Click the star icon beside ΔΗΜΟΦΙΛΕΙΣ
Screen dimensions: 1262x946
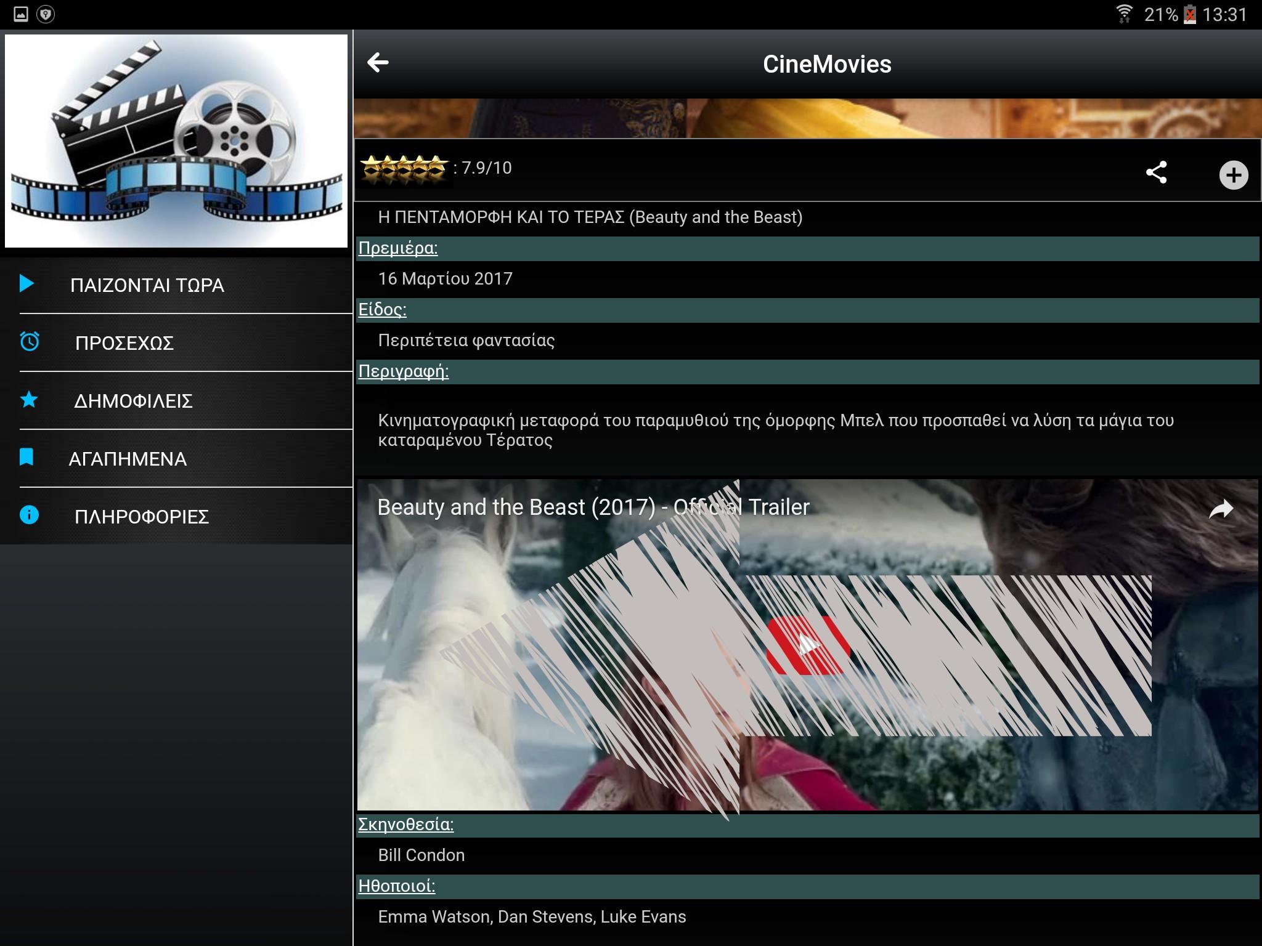[x=29, y=400]
